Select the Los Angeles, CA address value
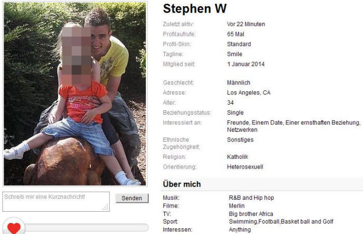This screenshot has height=234, width=363. click(x=248, y=93)
